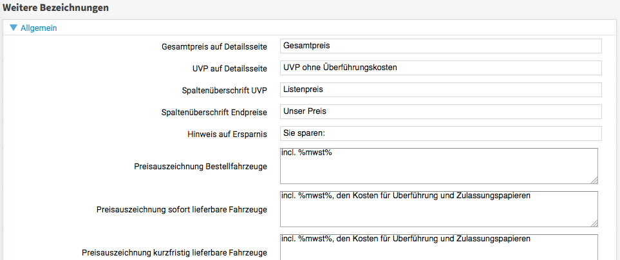Focus the sofort lieferbare Fahrzeuge textarea
The width and height of the screenshot is (620, 260).
[x=438, y=209]
